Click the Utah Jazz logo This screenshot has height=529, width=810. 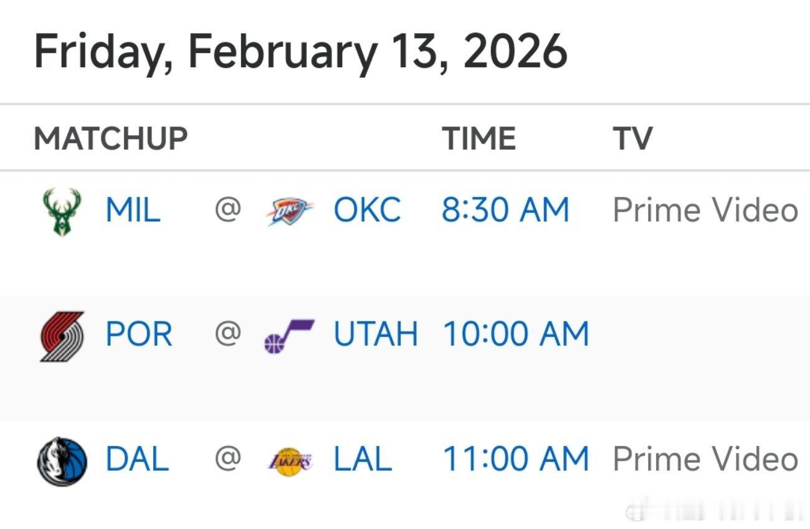click(290, 336)
